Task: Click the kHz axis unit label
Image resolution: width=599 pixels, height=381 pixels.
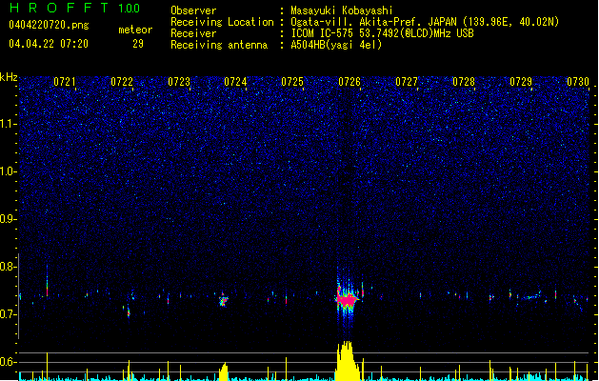Action: point(9,77)
